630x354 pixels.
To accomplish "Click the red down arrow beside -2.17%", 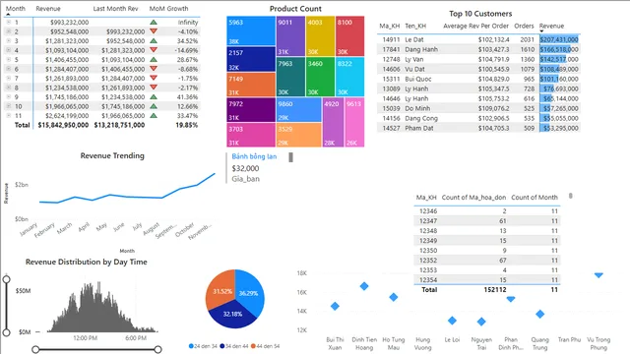I will click(154, 88).
